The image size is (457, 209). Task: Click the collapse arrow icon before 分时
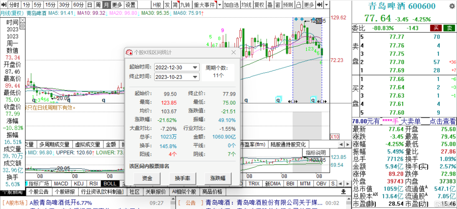pos(4,5)
